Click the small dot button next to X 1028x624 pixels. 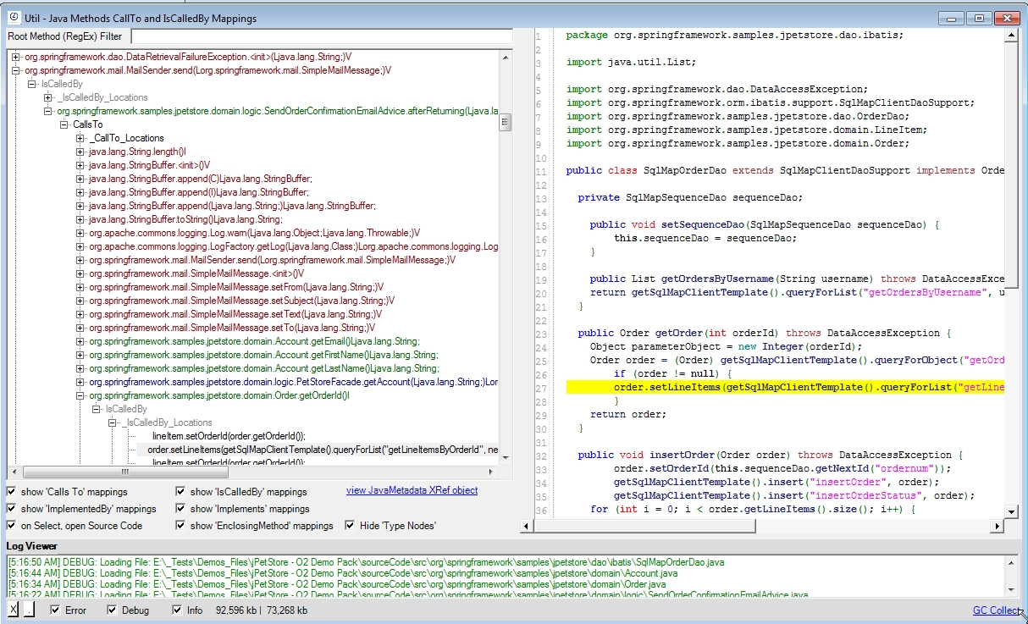click(x=29, y=610)
